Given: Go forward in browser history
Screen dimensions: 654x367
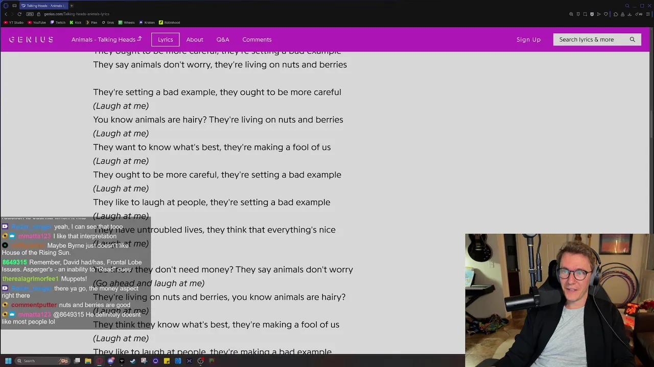Looking at the screenshot, I should pos(12,14).
